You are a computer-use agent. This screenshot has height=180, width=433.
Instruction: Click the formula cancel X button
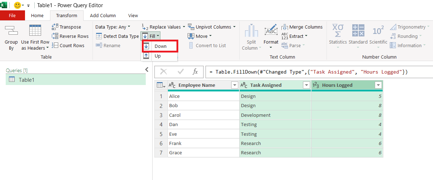pyautogui.click(x=164, y=72)
